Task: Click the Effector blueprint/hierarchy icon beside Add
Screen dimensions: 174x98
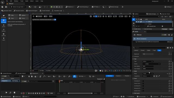Action: (x=169, y=35)
